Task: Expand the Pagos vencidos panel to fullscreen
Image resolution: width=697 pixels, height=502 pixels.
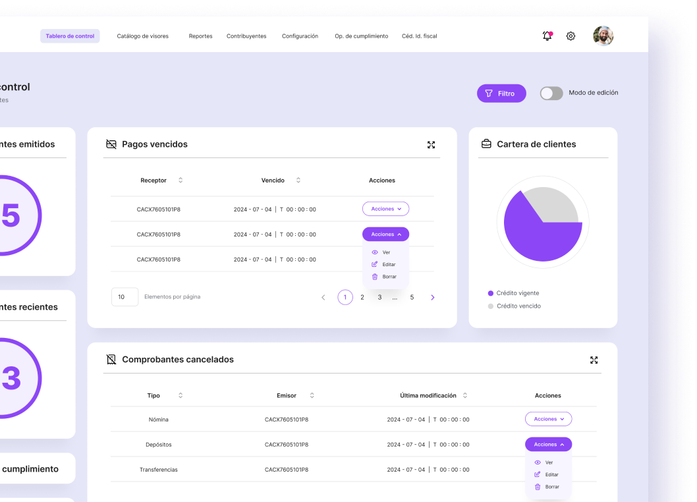Action: (431, 145)
